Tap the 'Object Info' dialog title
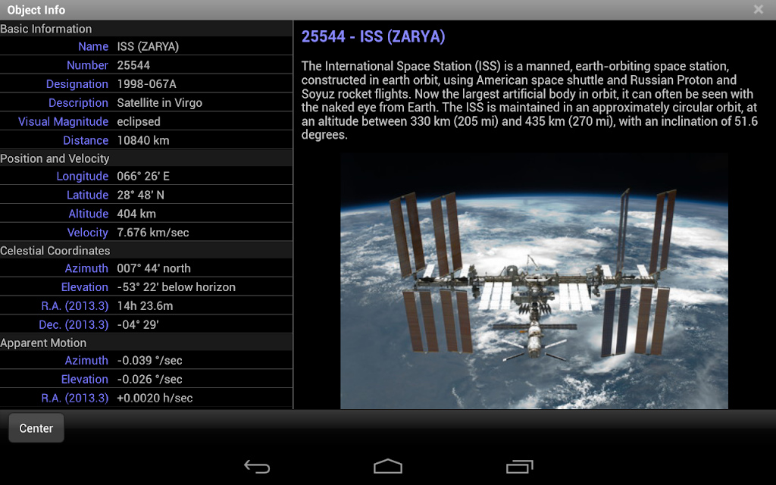This screenshot has width=776, height=485. point(36,10)
